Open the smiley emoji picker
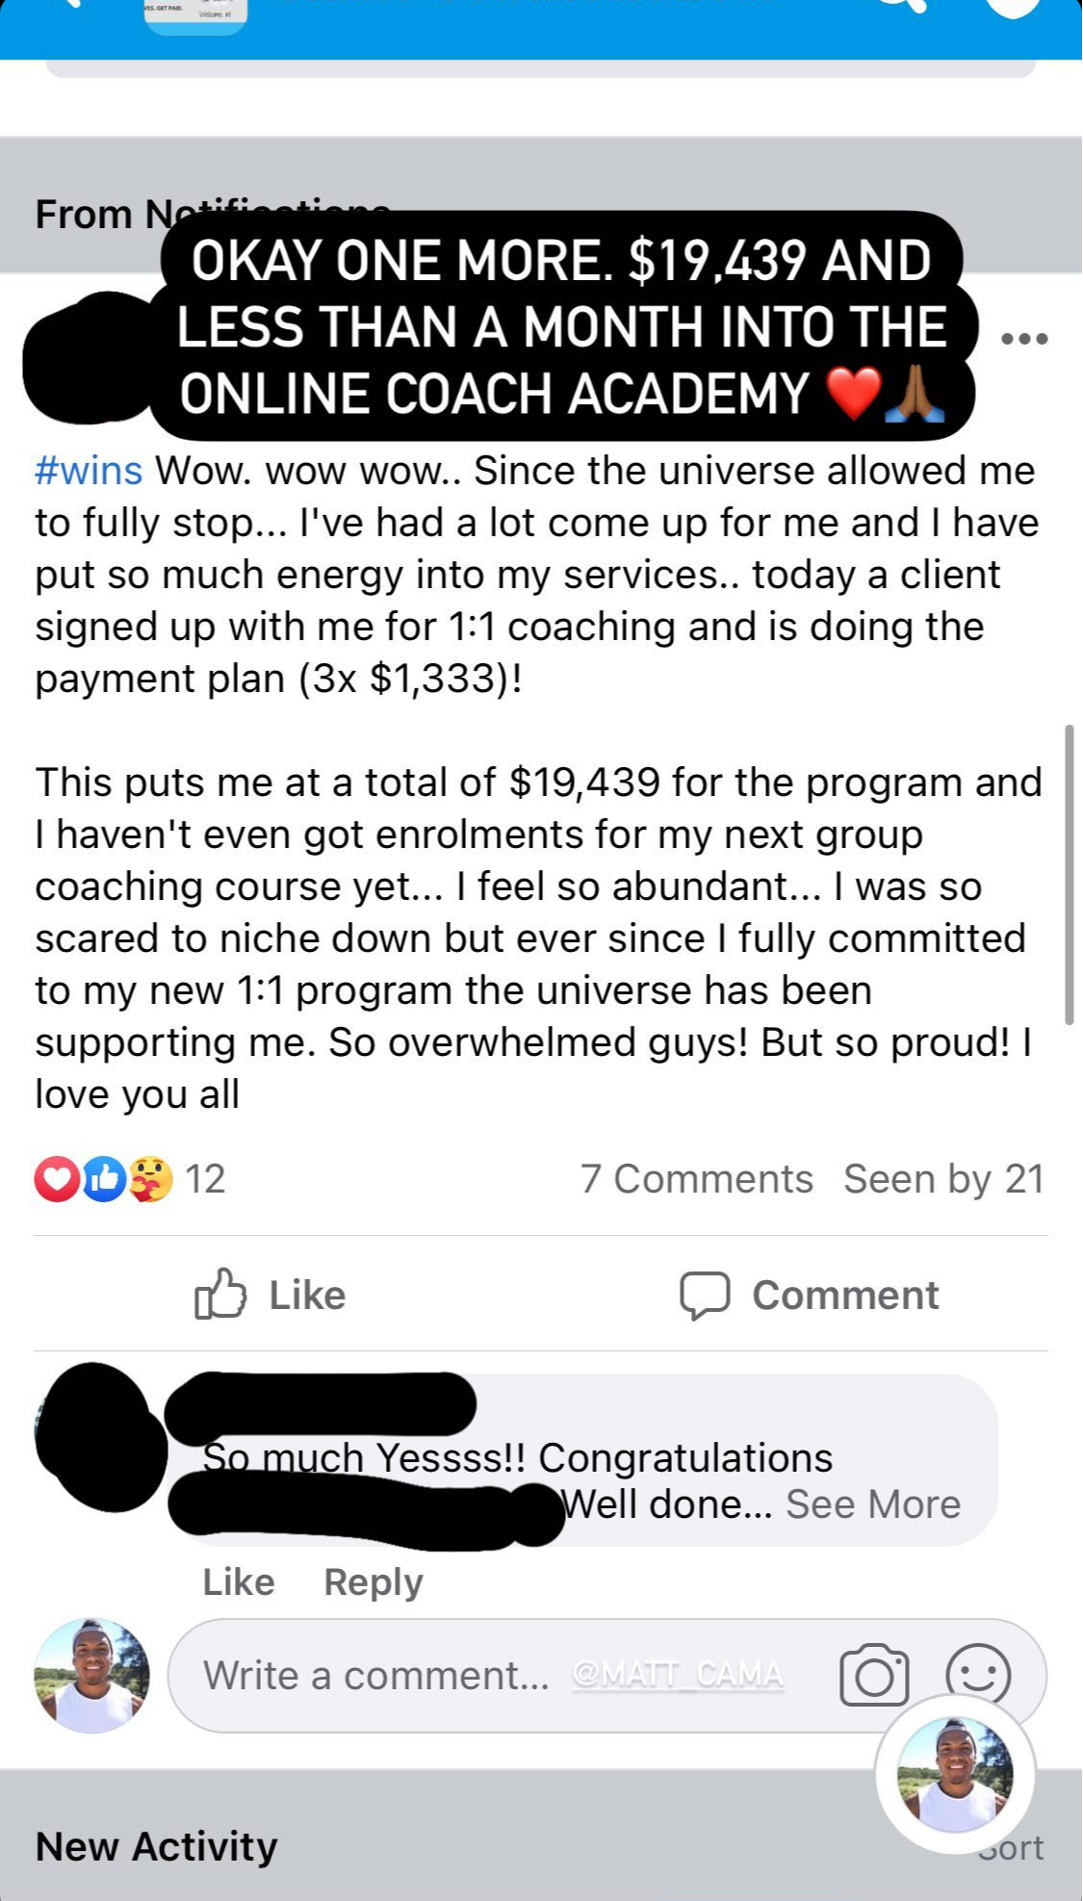 [x=978, y=1676]
